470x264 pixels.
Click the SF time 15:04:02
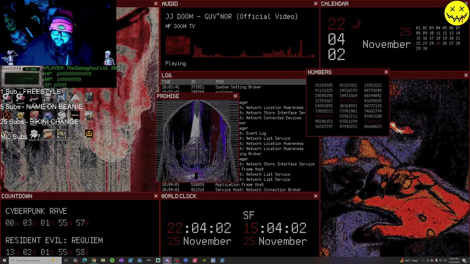click(275, 228)
